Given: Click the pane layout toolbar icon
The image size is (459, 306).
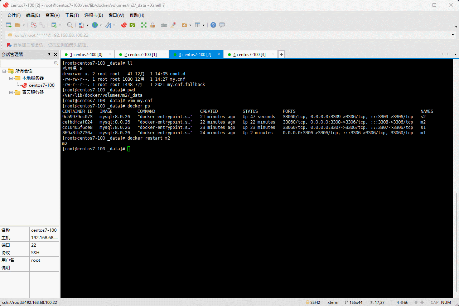Looking at the screenshot, I should click(198, 25).
